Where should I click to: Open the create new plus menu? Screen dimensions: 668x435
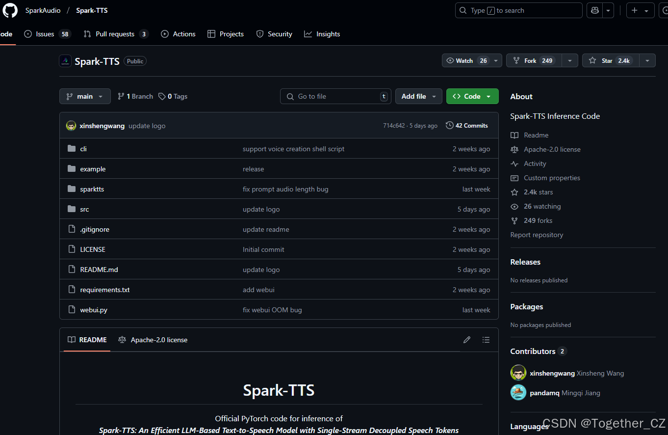point(640,10)
